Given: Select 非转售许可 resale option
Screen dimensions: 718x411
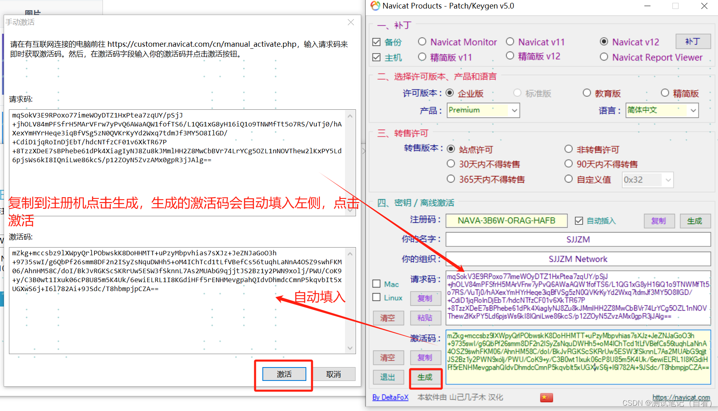Looking at the screenshot, I should pyautogui.click(x=569, y=149).
